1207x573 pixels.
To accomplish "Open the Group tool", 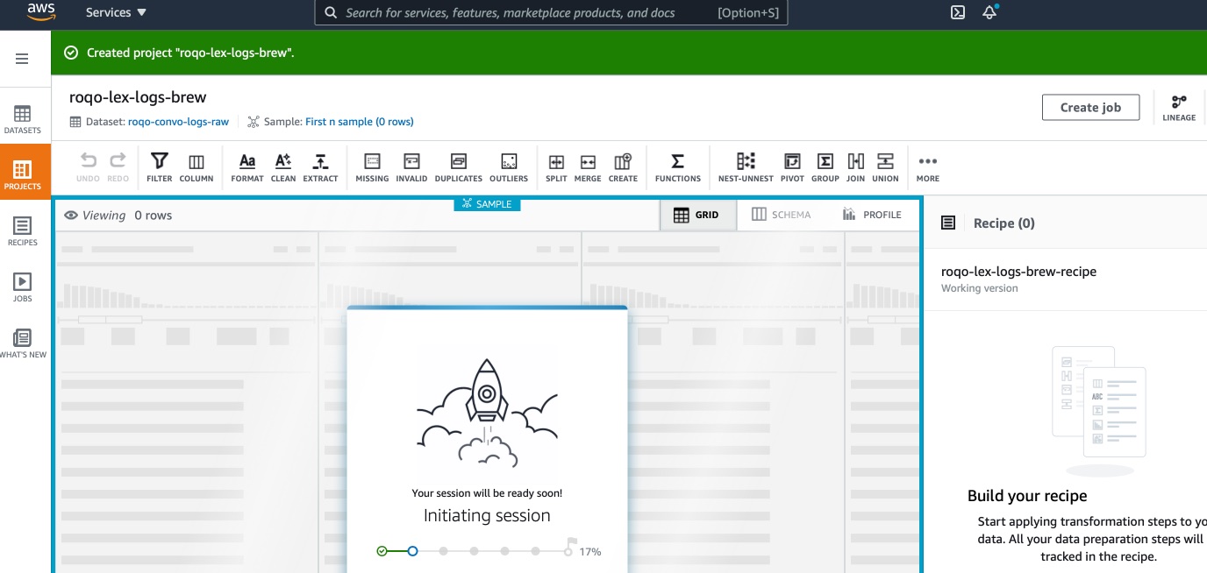I will (825, 166).
